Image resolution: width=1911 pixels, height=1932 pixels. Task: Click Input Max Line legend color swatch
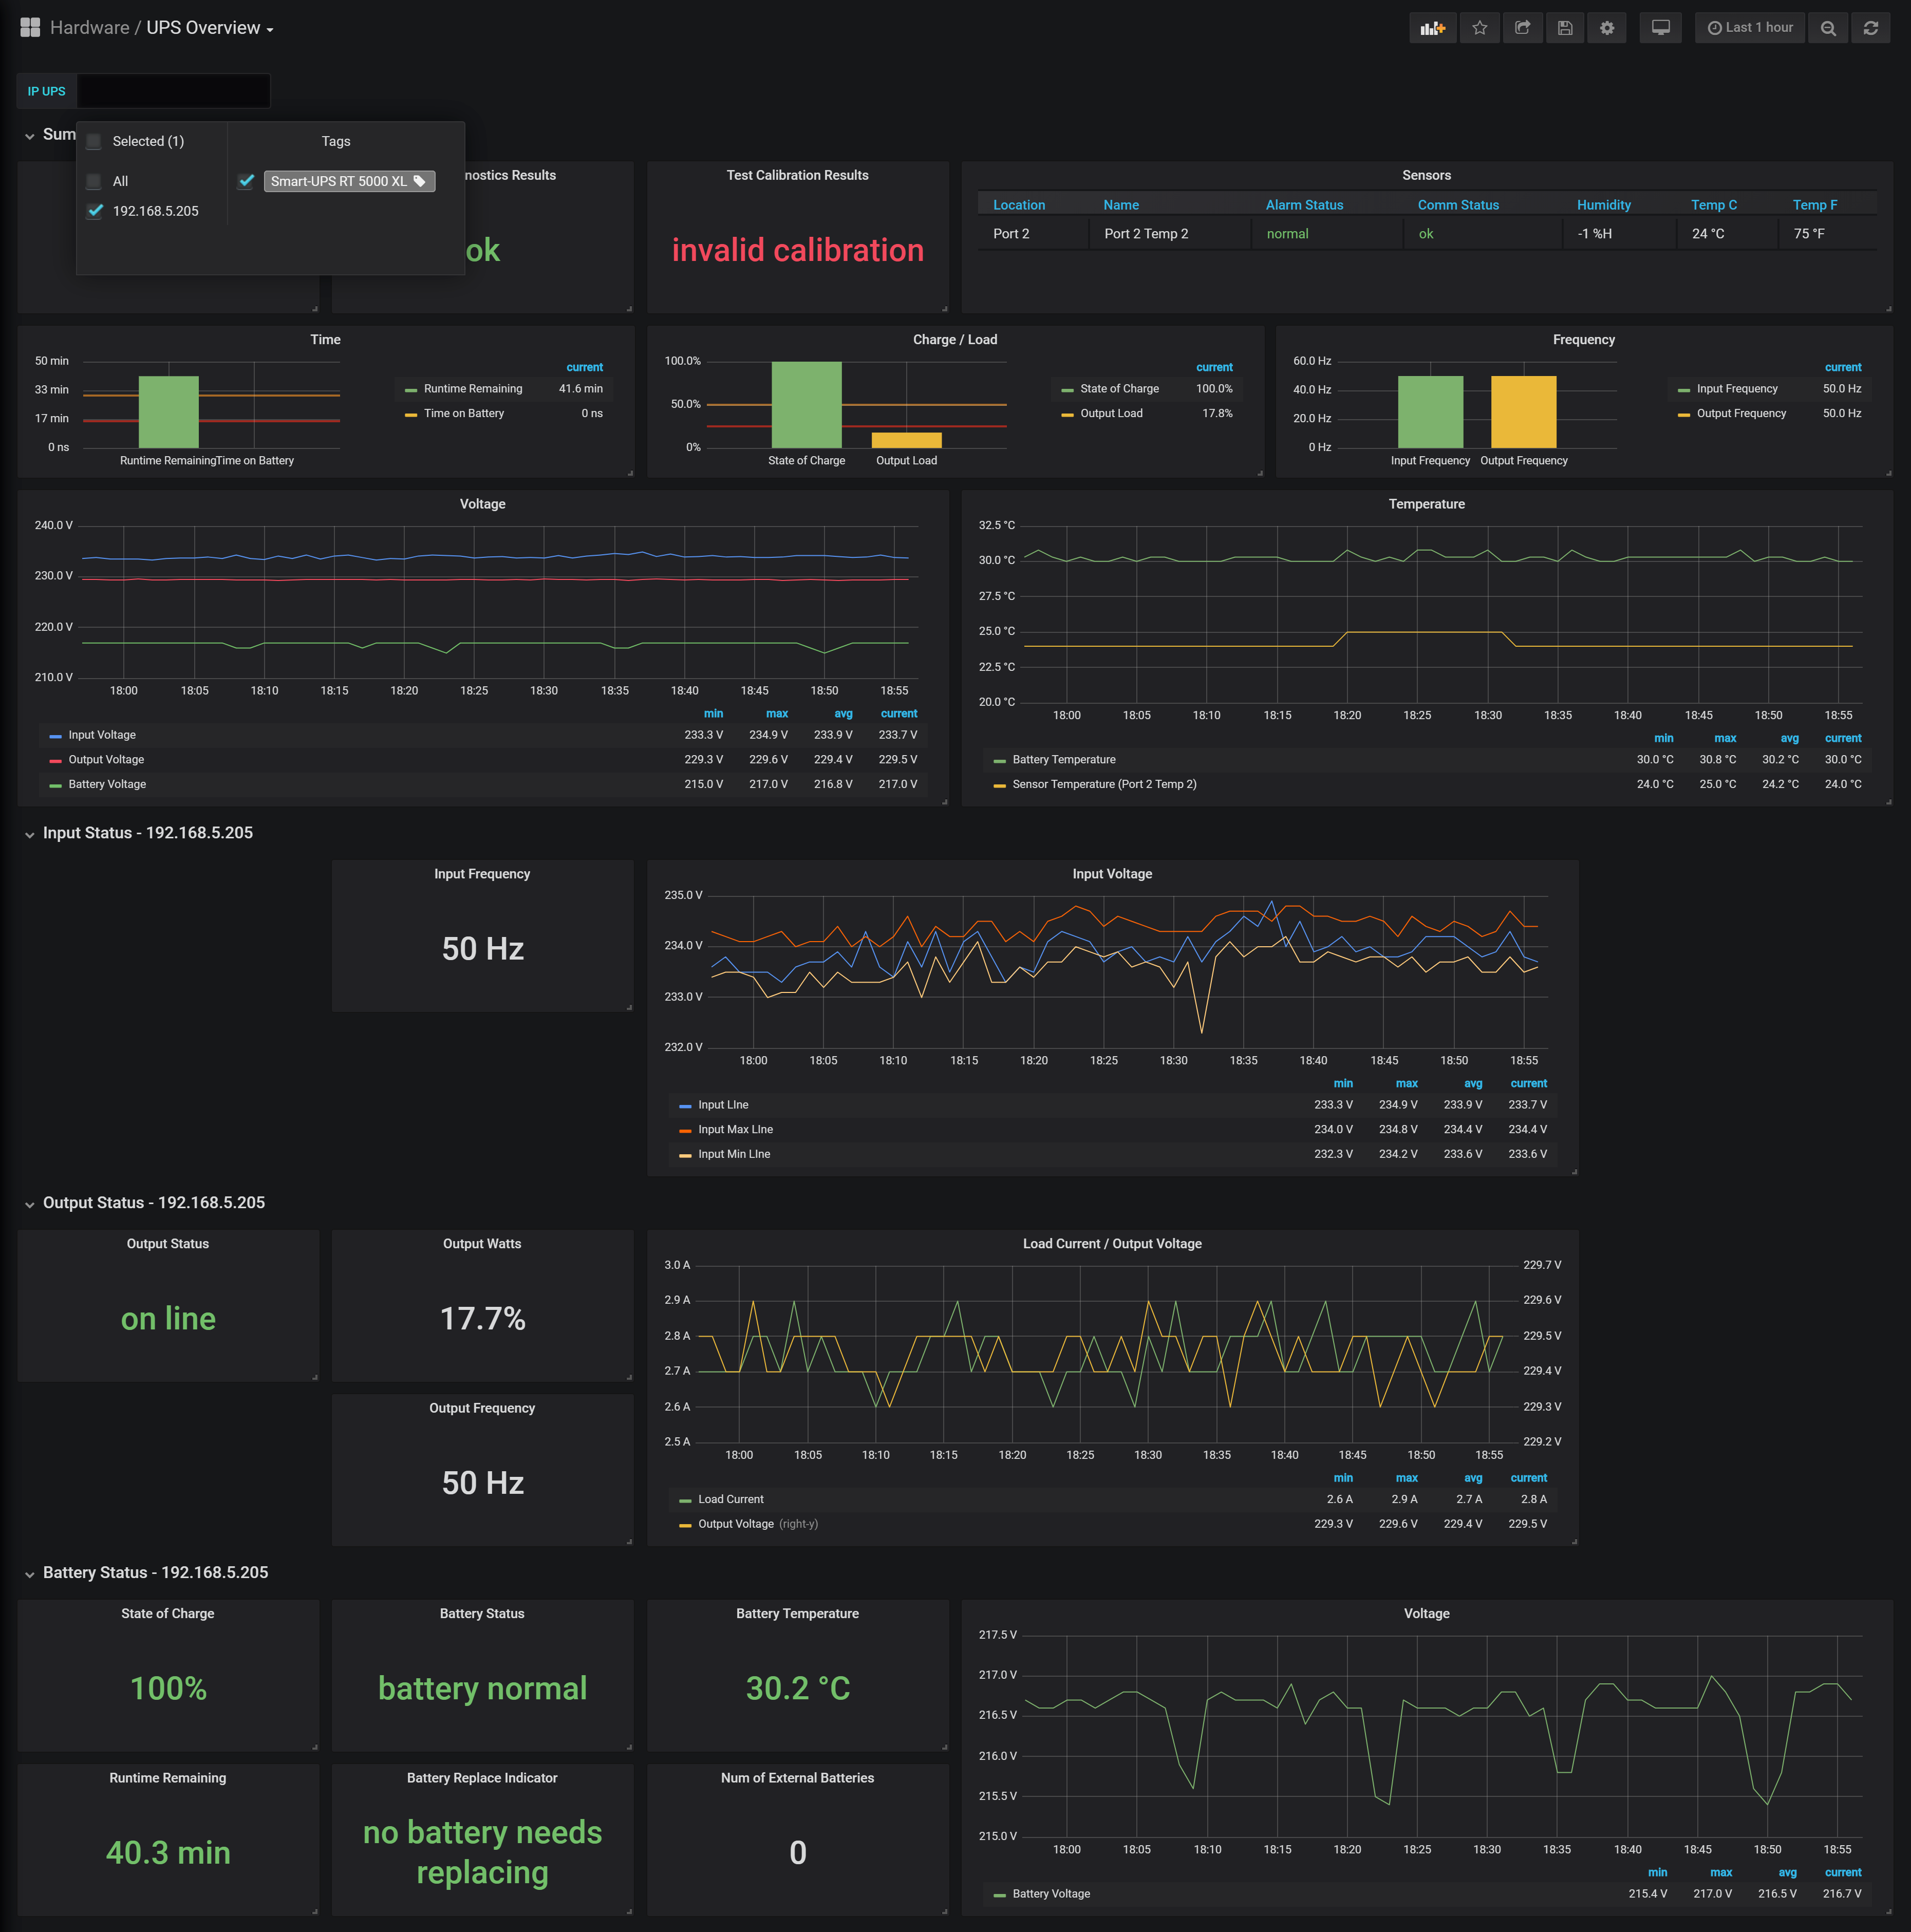[x=685, y=1130]
